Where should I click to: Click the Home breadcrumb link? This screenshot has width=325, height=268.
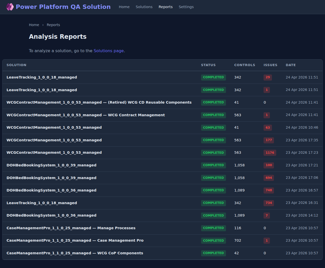(x=34, y=25)
